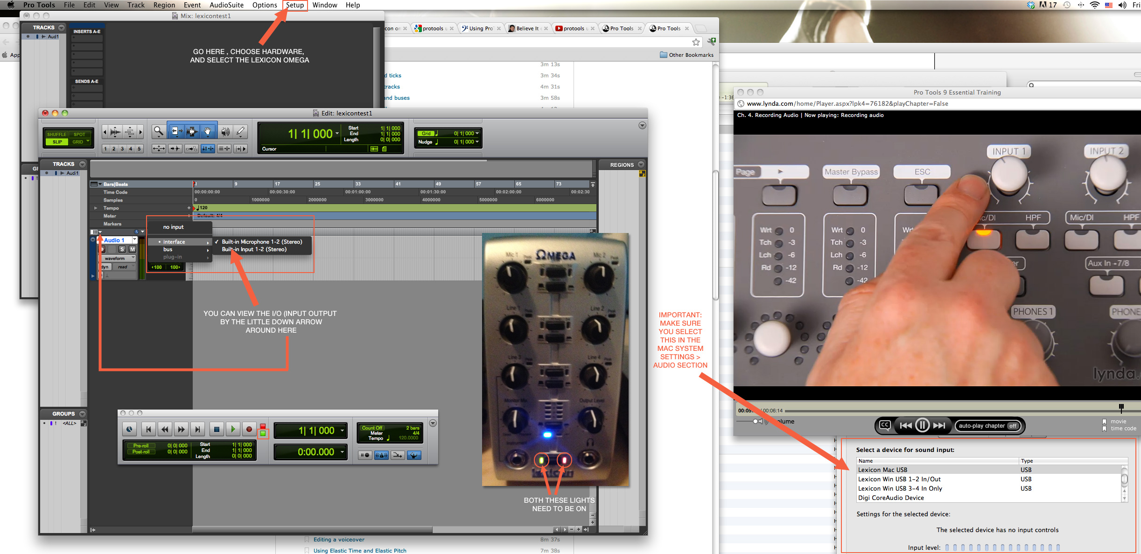
Task: Toggle closed captions in lynda player
Action: (884, 425)
